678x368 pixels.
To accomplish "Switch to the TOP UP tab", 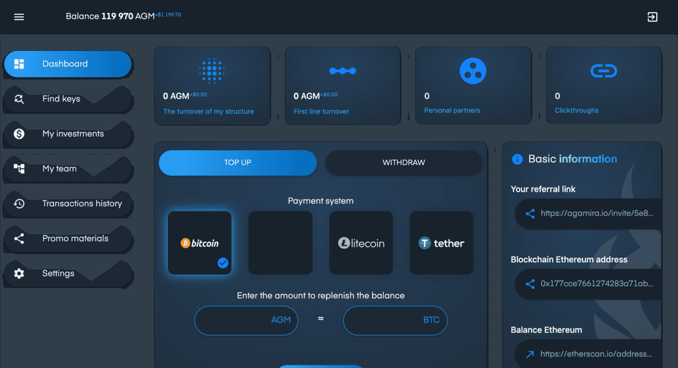I will click(238, 163).
